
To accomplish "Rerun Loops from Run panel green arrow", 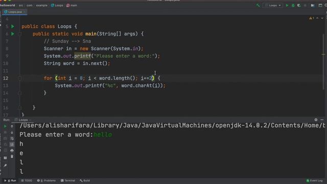I will (x=5, y=126).
